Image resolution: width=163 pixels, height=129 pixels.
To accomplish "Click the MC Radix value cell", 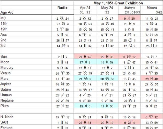I will pyautogui.click(x=63, y=18).
